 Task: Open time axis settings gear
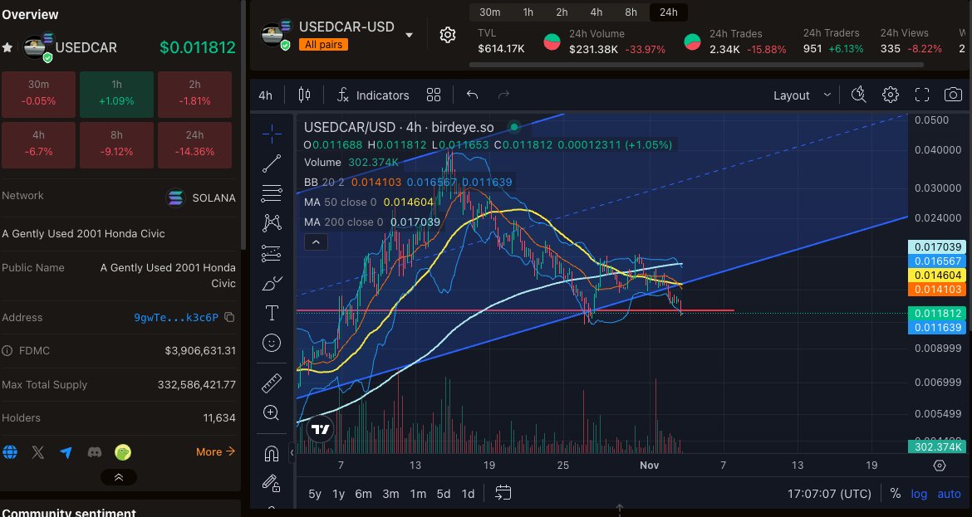pos(939,465)
